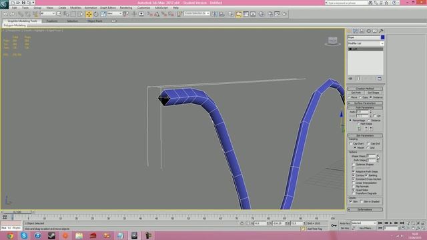Open reference coordinate system View dropdown

point(114,13)
